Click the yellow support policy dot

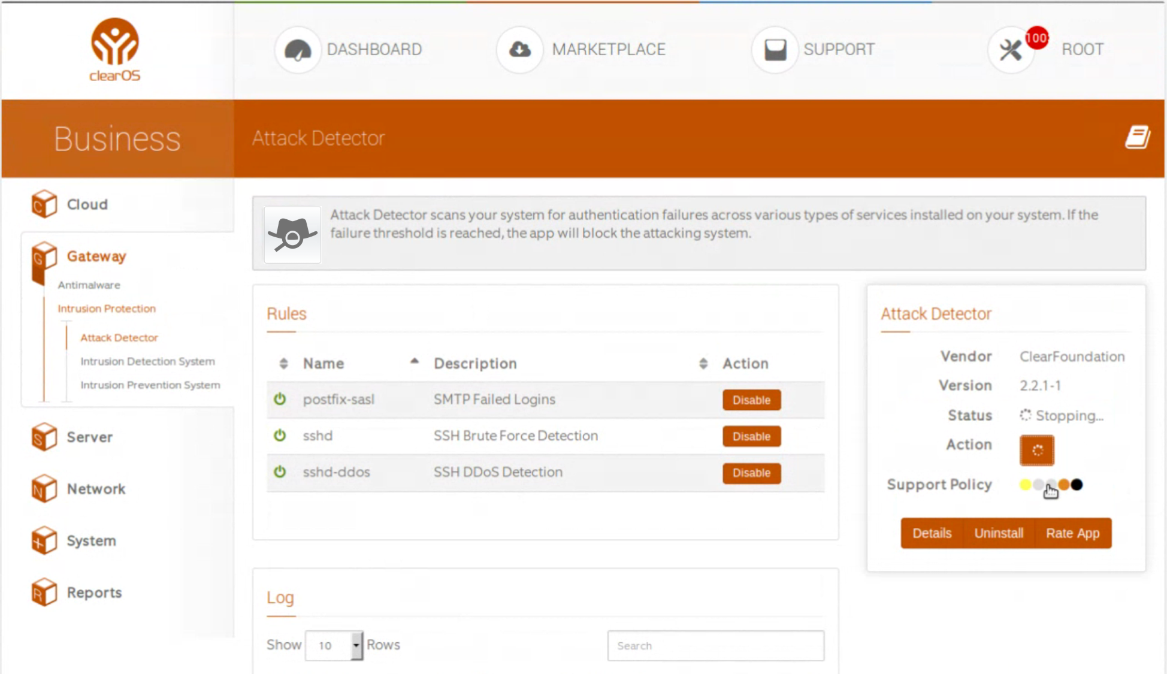(1026, 485)
